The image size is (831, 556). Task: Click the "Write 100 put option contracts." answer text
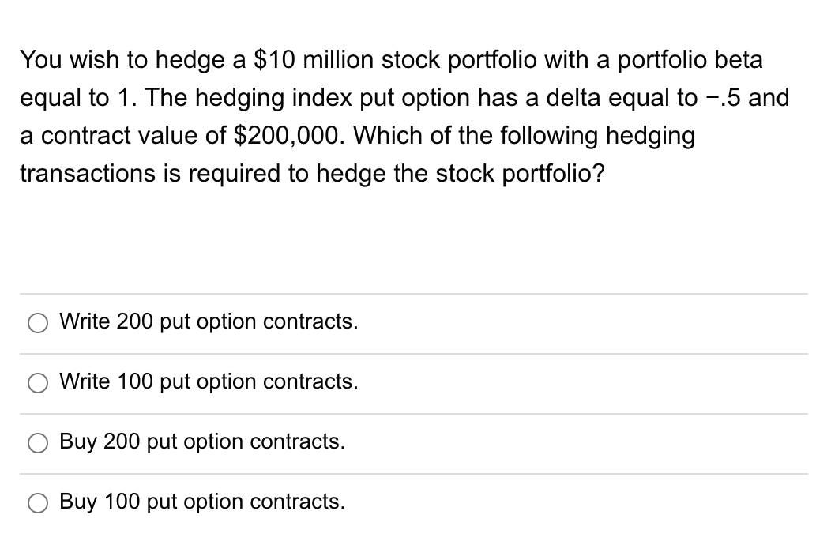point(209,382)
